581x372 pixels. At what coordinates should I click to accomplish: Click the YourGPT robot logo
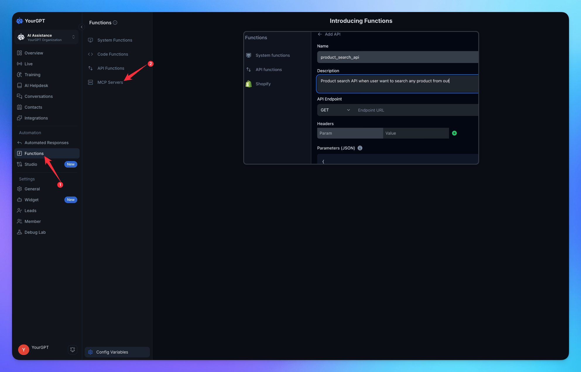pyautogui.click(x=20, y=21)
